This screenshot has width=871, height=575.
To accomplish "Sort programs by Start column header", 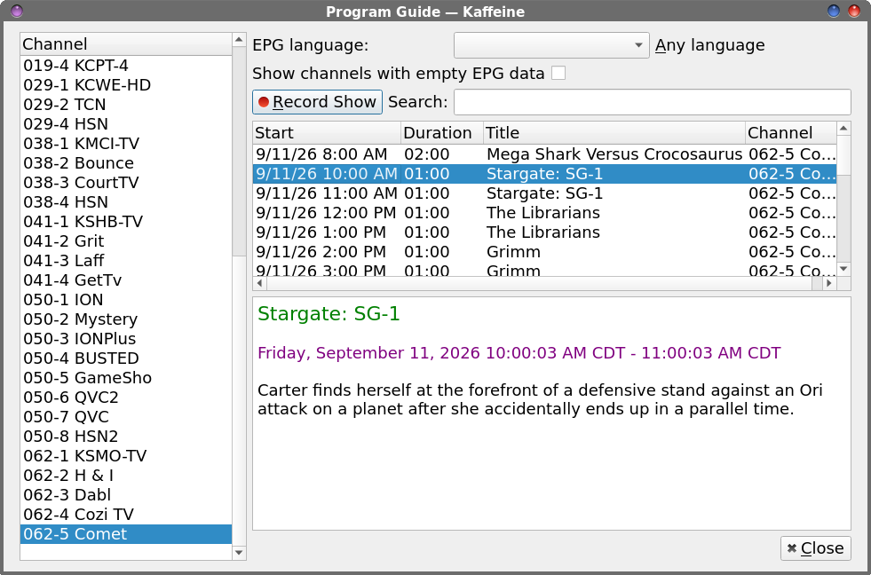I will coord(327,133).
